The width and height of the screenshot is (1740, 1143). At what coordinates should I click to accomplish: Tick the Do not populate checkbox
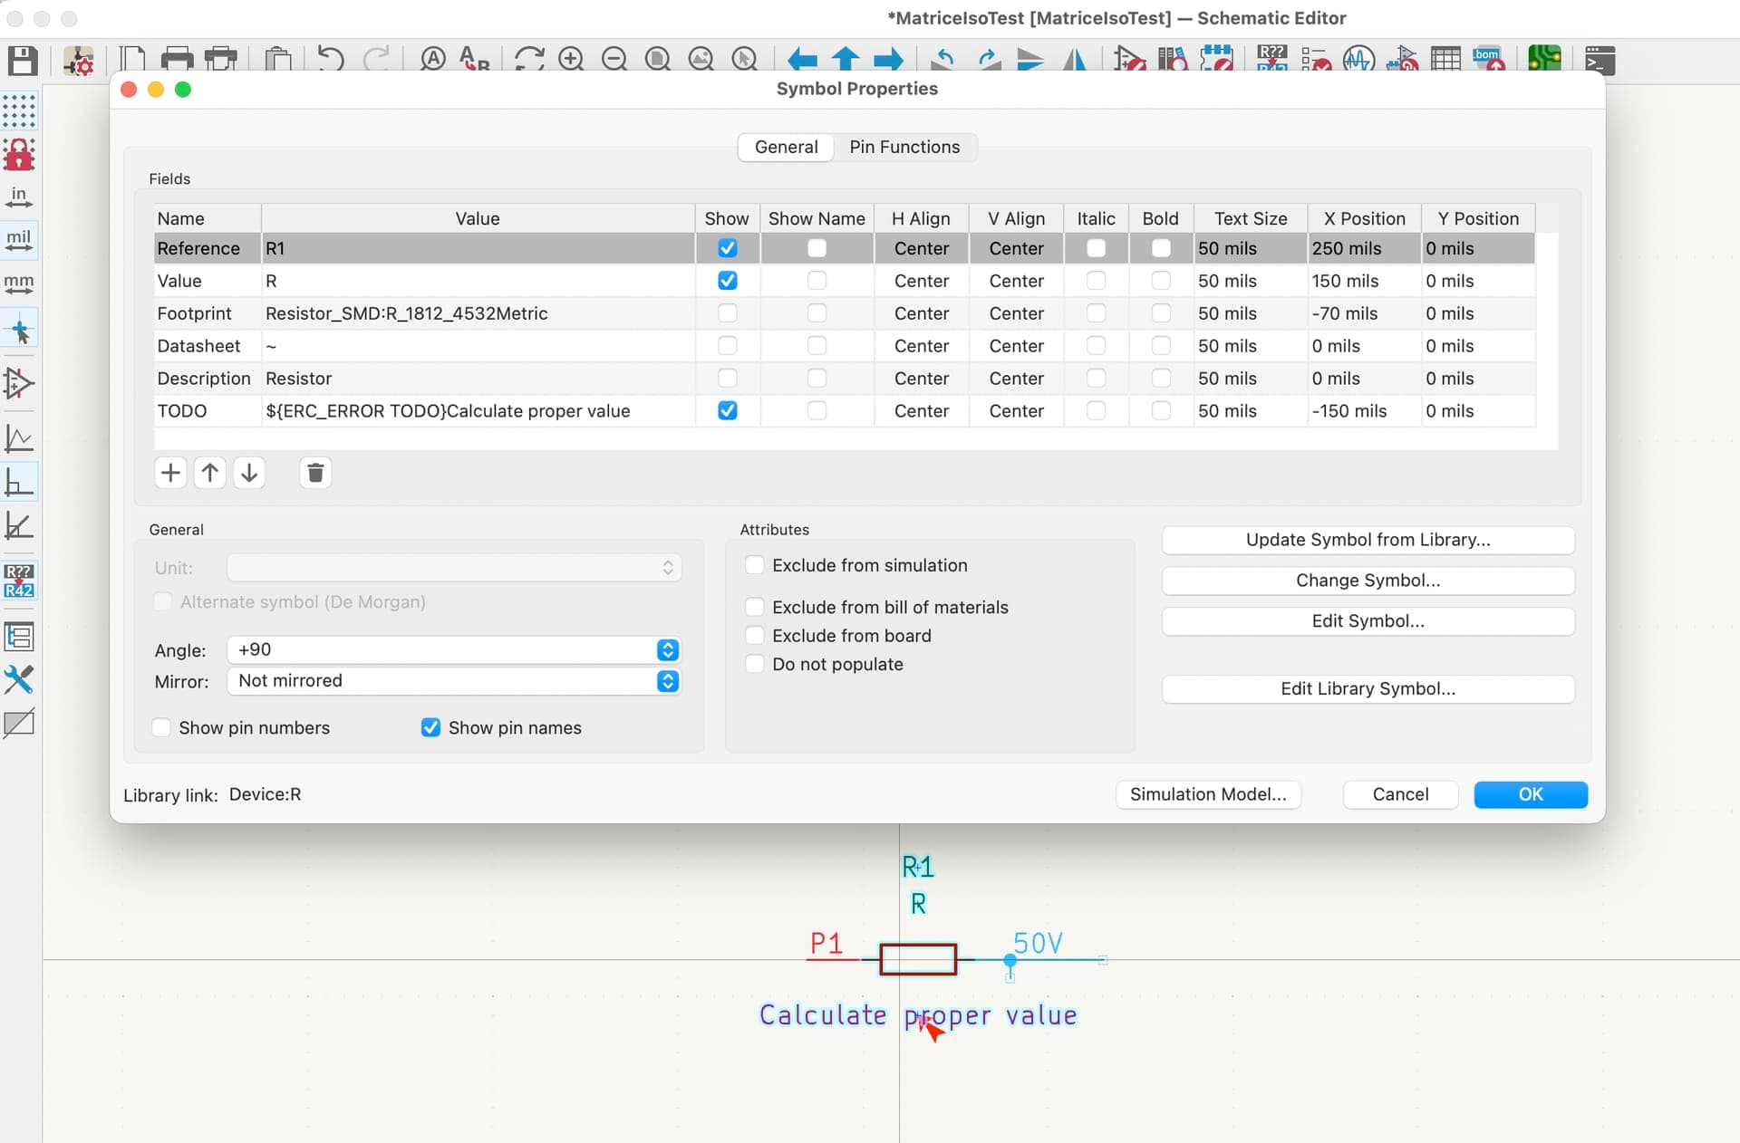tap(754, 664)
